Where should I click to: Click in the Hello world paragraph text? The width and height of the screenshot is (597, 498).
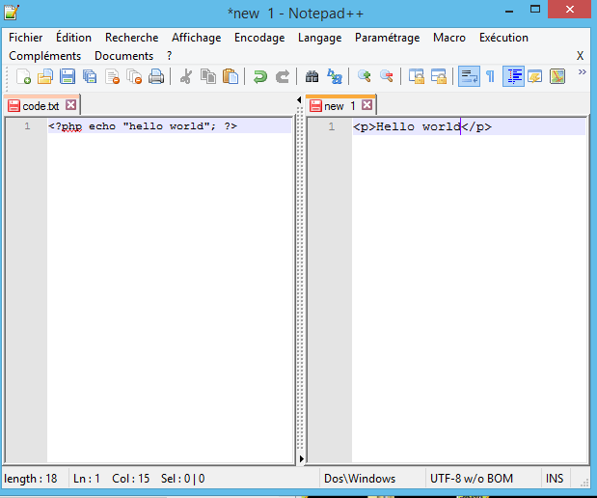click(x=417, y=127)
